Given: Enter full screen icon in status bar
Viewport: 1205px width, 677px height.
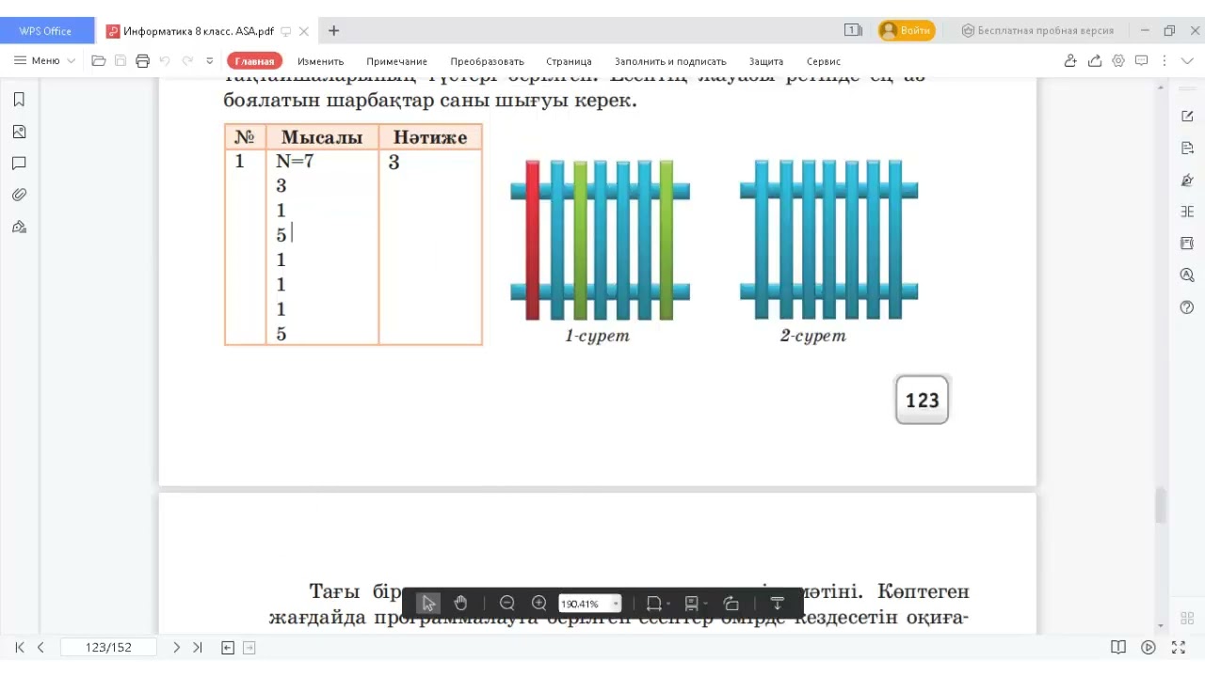Looking at the screenshot, I should [x=1178, y=647].
